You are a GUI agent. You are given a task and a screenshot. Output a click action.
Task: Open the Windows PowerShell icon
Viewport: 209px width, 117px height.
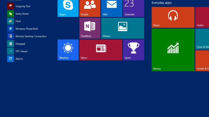tap(10, 29)
